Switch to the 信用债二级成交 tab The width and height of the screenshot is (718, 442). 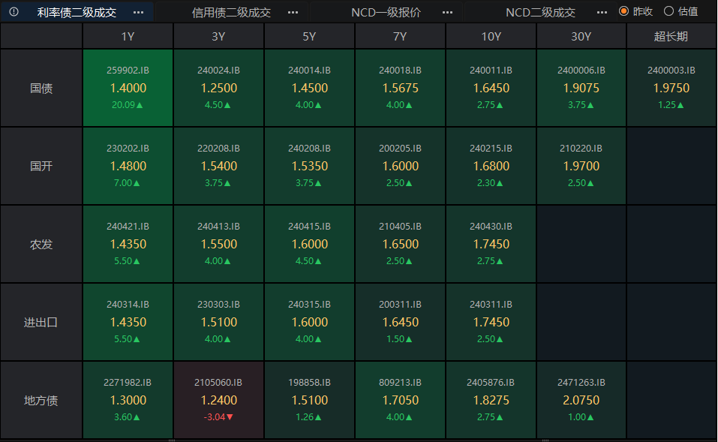231,12
